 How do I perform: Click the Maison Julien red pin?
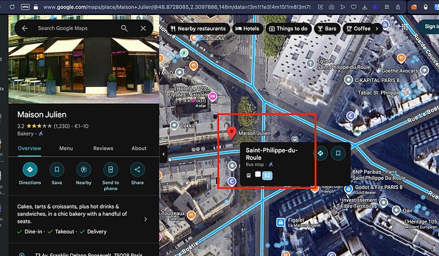coord(231,132)
